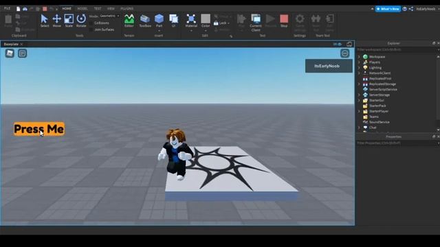This screenshot has width=440, height=247.
Task: Open the Material dropdown arrow
Action: 191,30
